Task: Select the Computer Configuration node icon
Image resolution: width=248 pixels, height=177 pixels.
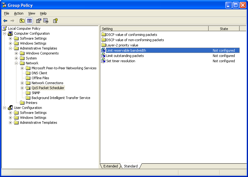Action: point(10,33)
